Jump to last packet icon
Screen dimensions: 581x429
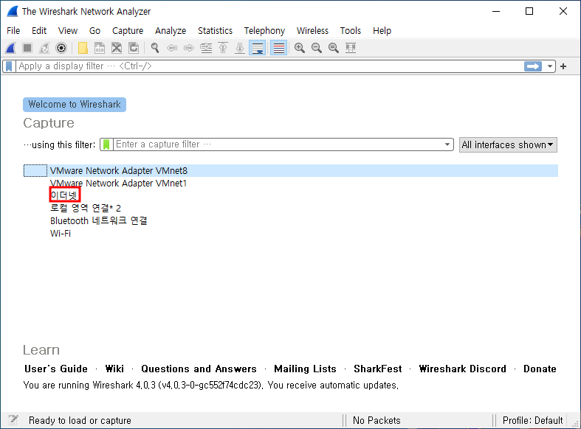(240, 48)
